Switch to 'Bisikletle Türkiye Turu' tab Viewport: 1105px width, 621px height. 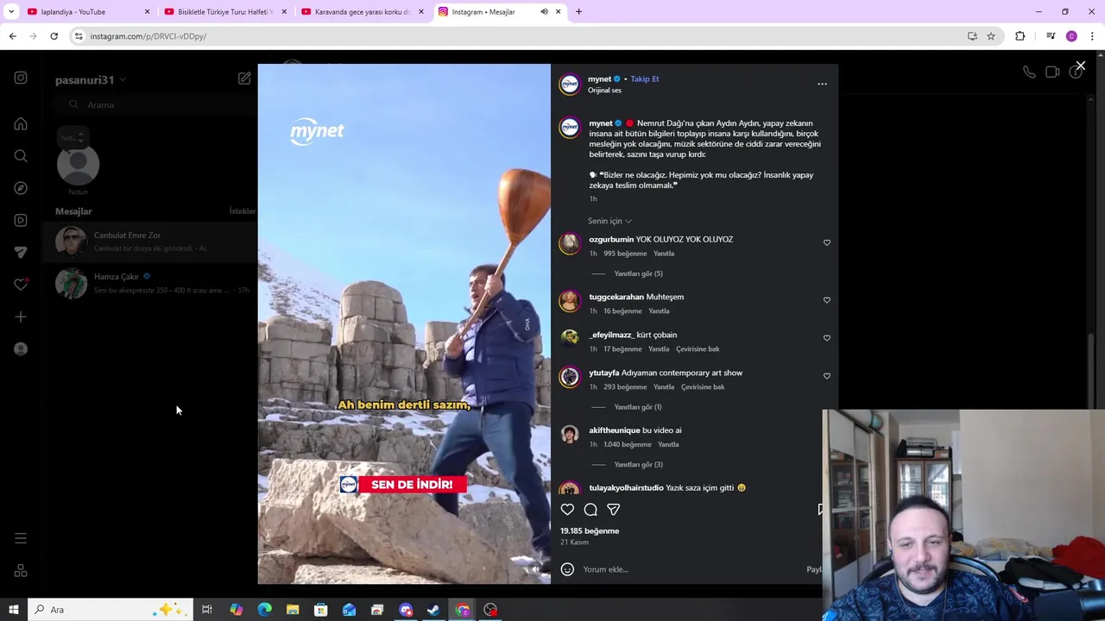point(224,12)
